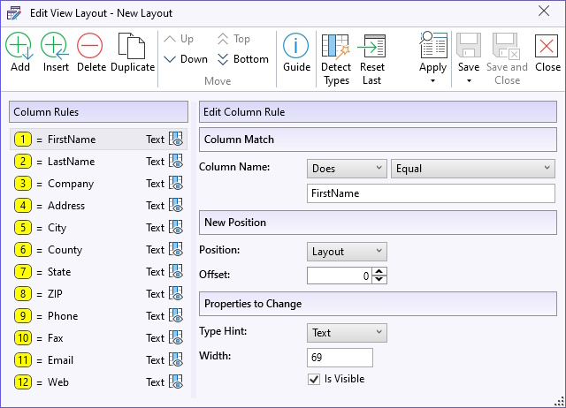Click the Column Rules header

pos(98,112)
